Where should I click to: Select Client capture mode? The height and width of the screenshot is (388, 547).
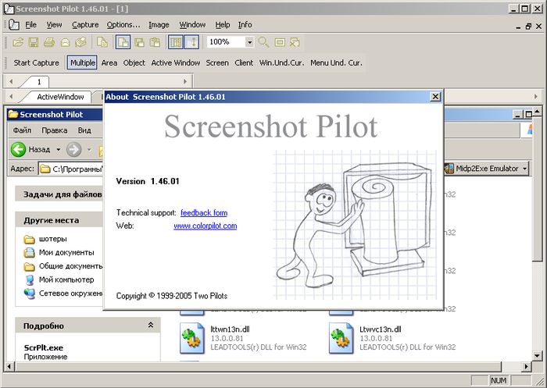244,62
